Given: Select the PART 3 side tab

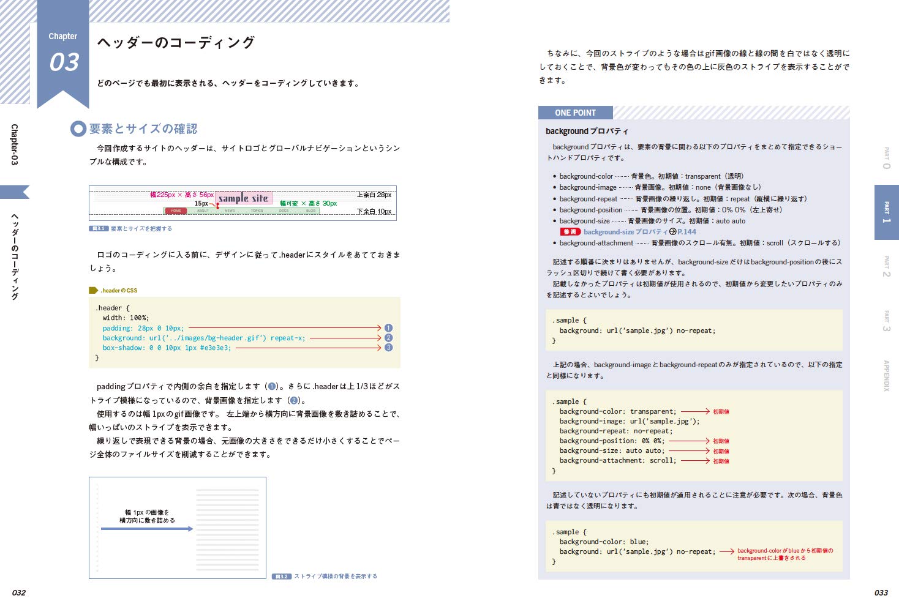Looking at the screenshot, I should pyautogui.click(x=886, y=321).
